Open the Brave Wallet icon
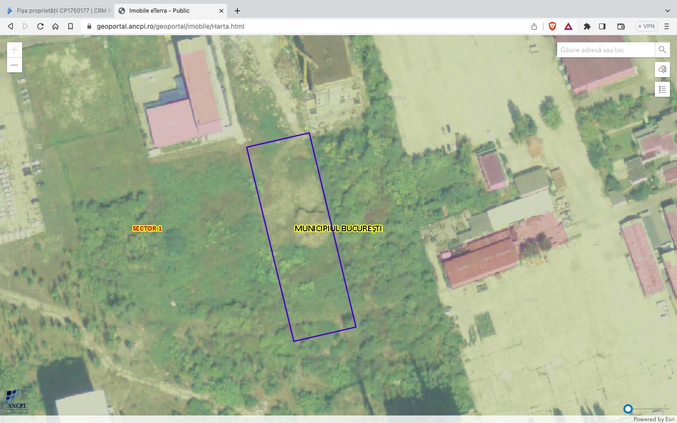 coord(621,26)
